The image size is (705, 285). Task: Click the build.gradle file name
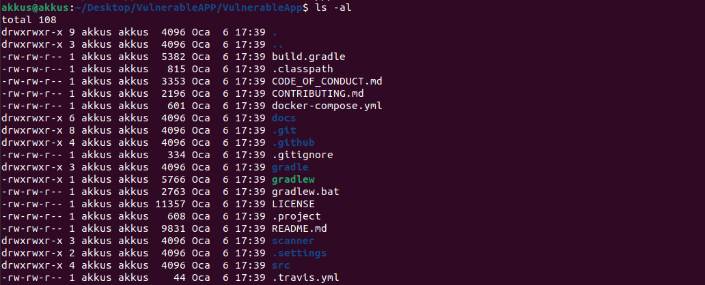(308, 57)
